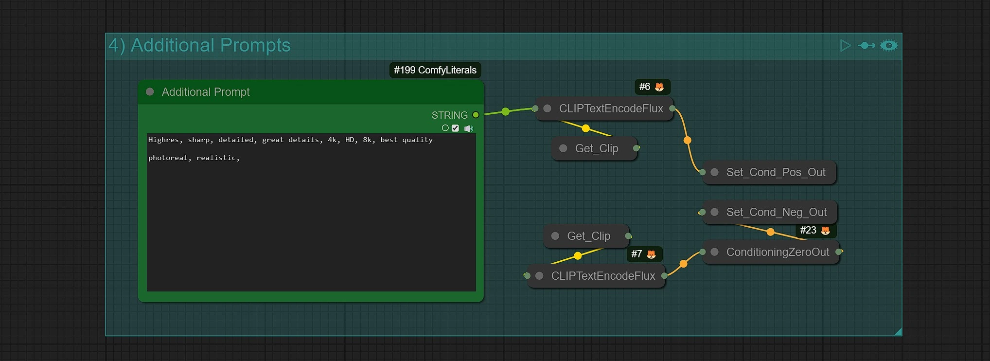Viewport: 990px width, 361px height.
Task: Click the #199 ComfyLiterals badge
Action: (x=435, y=70)
